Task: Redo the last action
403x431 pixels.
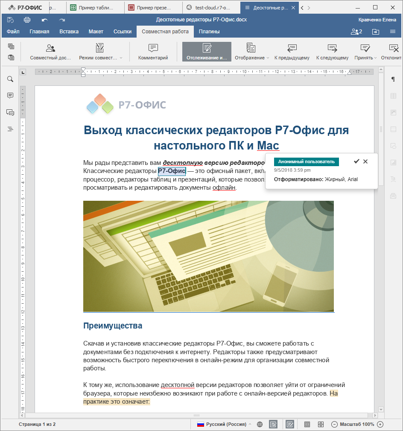Action: pos(62,20)
